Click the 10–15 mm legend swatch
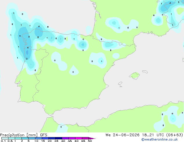 (x=39, y=138)
